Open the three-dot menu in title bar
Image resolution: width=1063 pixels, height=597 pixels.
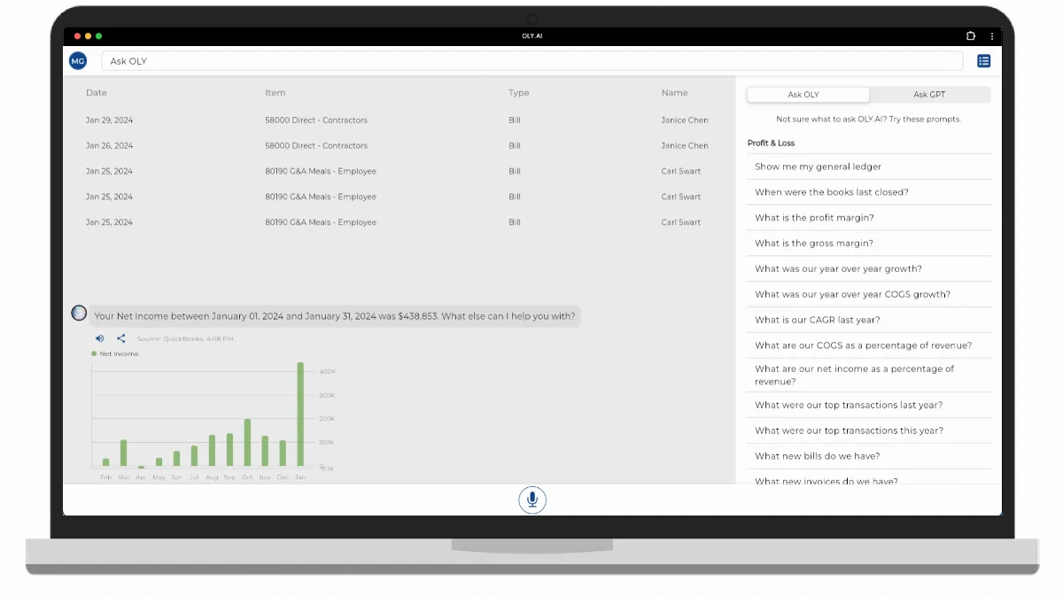(x=991, y=36)
